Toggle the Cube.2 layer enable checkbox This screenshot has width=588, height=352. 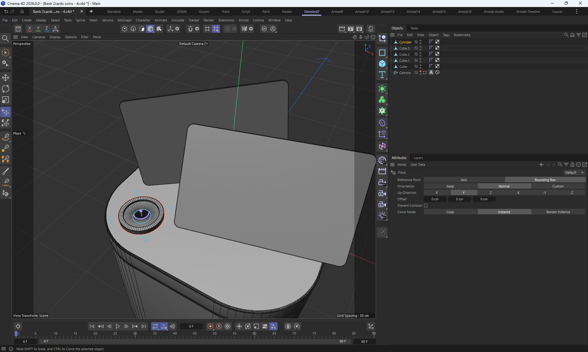(x=416, y=54)
